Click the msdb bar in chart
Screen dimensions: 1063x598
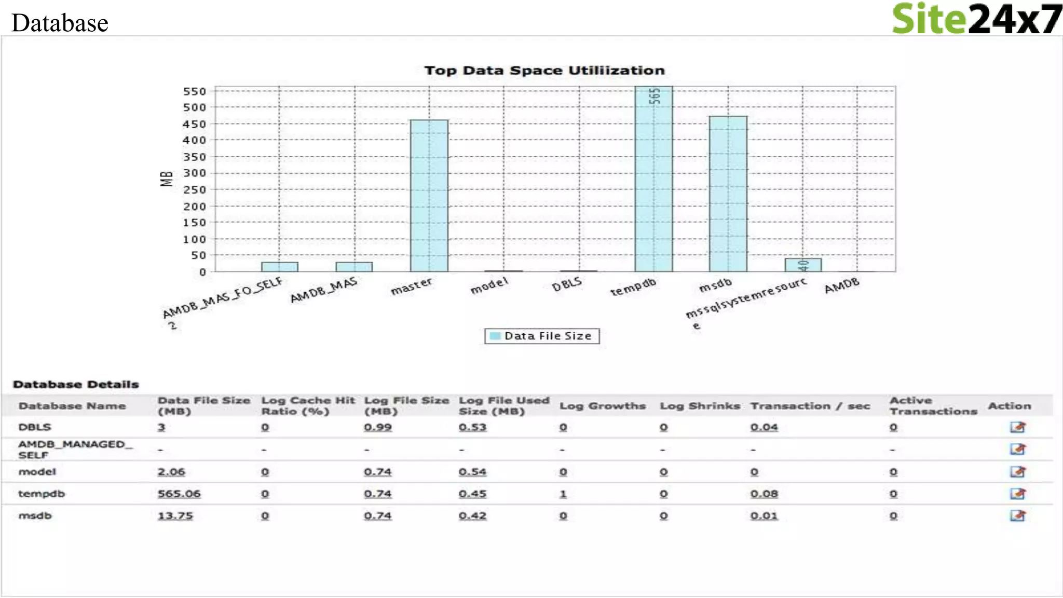click(728, 195)
